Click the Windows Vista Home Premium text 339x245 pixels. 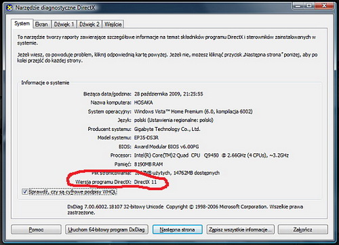coord(193,111)
